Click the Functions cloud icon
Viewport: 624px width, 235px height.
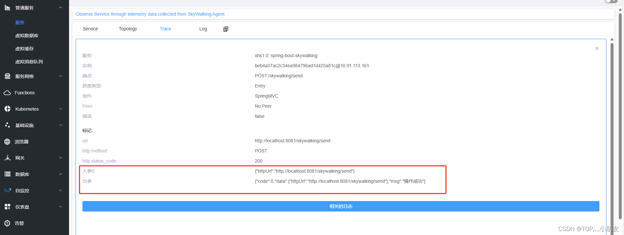(x=7, y=93)
